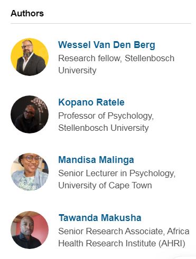
Task: Click the 'University of Cape Town' text
Action: (x=105, y=186)
